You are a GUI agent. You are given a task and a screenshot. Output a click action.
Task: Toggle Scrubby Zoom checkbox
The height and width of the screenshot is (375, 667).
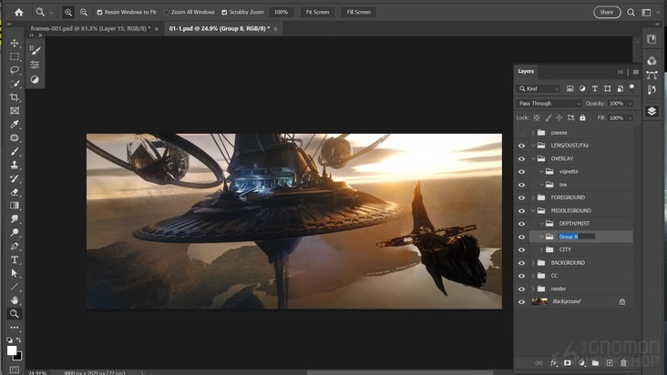224,13
